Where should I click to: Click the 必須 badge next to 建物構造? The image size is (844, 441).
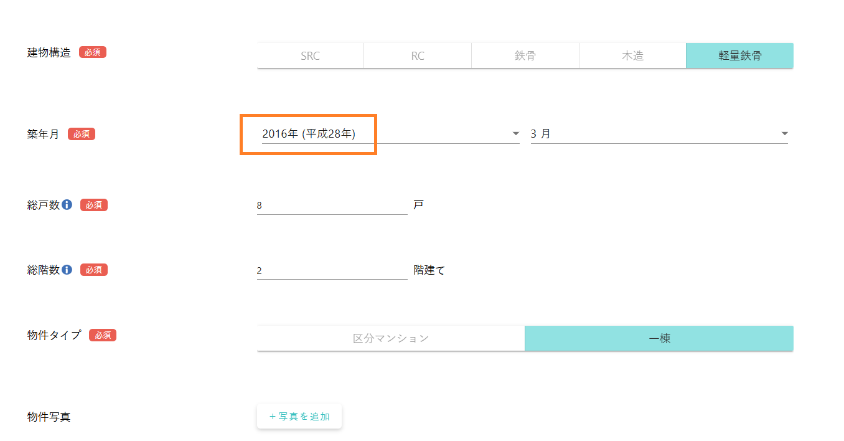point(93,52)
